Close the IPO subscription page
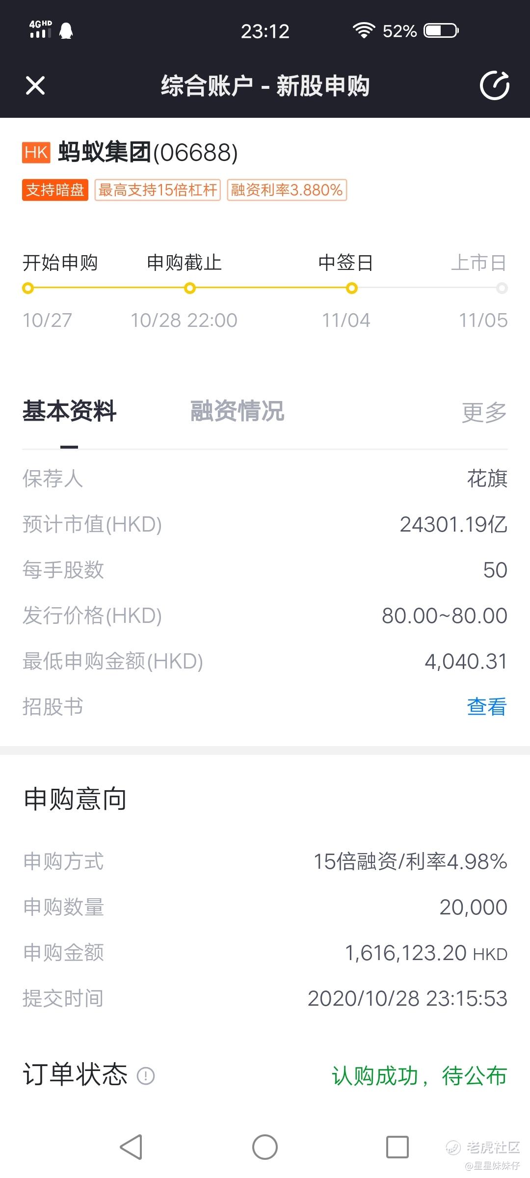 tap(35, 86)
